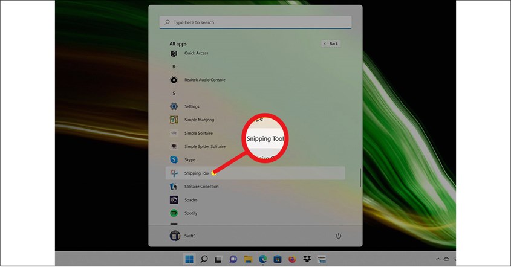Launch Microsoft Edge from the taskbar
This screenshot has width=511, height=267.
point(262,259)
